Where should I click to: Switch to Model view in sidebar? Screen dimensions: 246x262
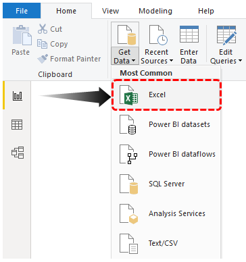pyautogui.click(x=18, y=153)
